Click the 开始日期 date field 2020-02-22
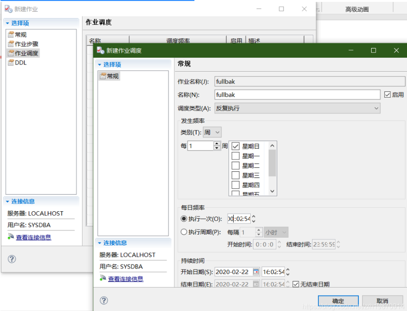The height and width of the screenshot is (311, 407). [233, 271]
